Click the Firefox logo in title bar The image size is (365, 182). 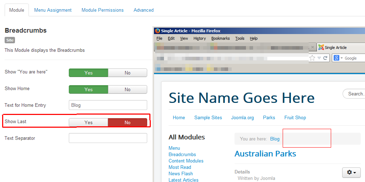pos(157,31)
